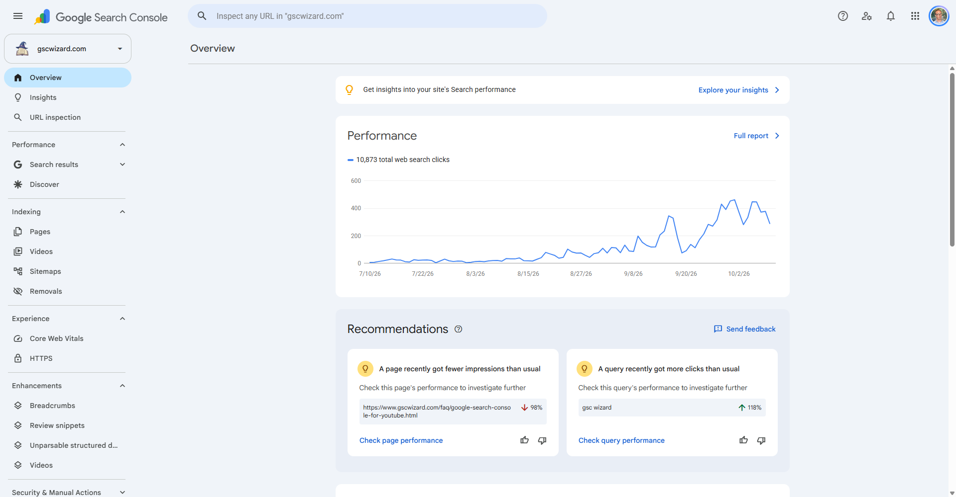Image resolution: width=956 pixels, height=497 pixels.
Task: Thumbs up the more clicks recommendation
Action: pos(743,440)
